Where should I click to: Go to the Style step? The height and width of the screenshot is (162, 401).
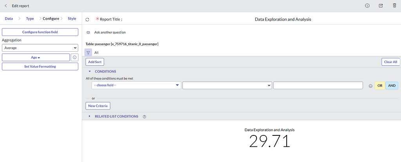click(x=72, y=19)
